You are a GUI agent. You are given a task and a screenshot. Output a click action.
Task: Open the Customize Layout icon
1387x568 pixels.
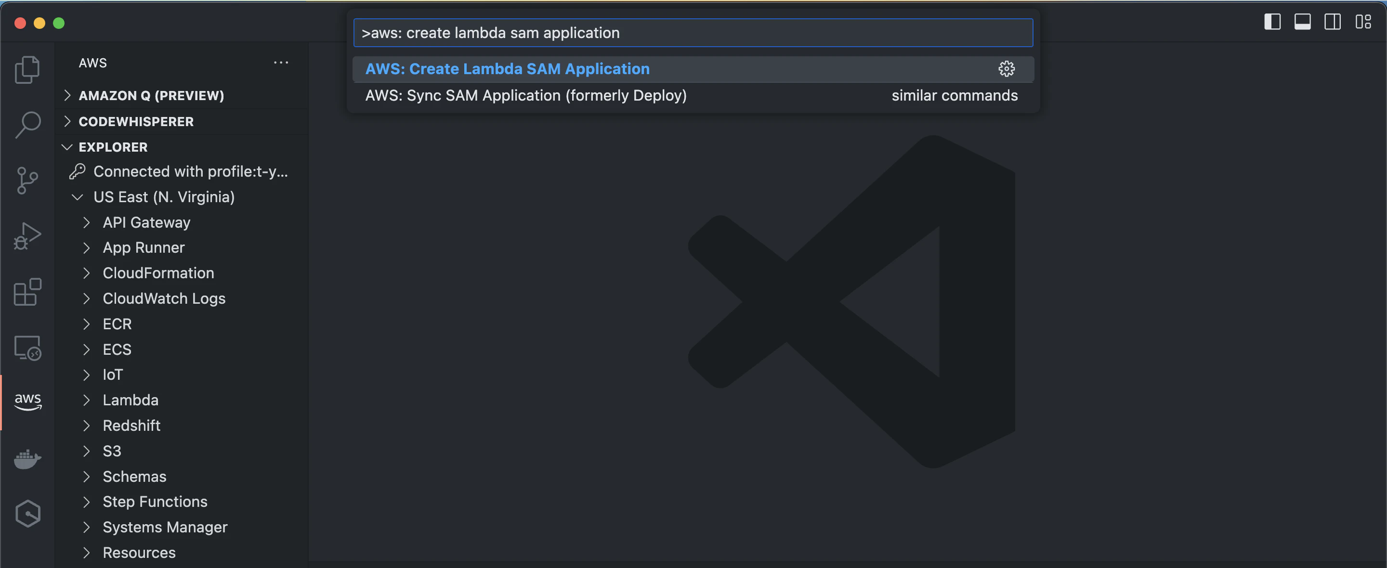point(1363,22)
